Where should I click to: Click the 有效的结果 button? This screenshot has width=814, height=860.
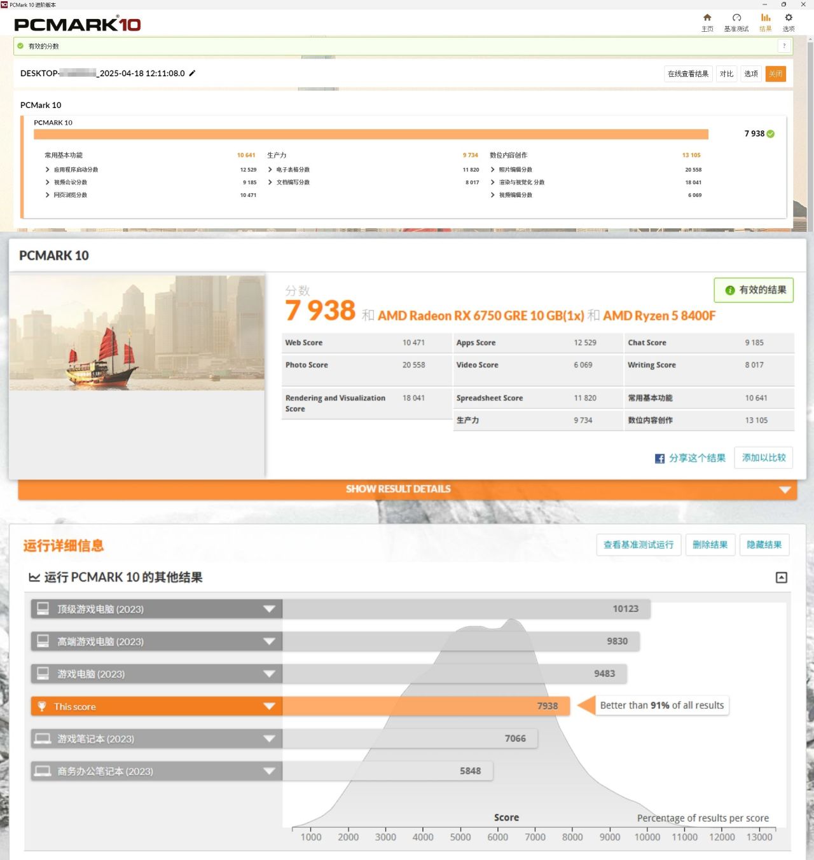click(754, 290)
